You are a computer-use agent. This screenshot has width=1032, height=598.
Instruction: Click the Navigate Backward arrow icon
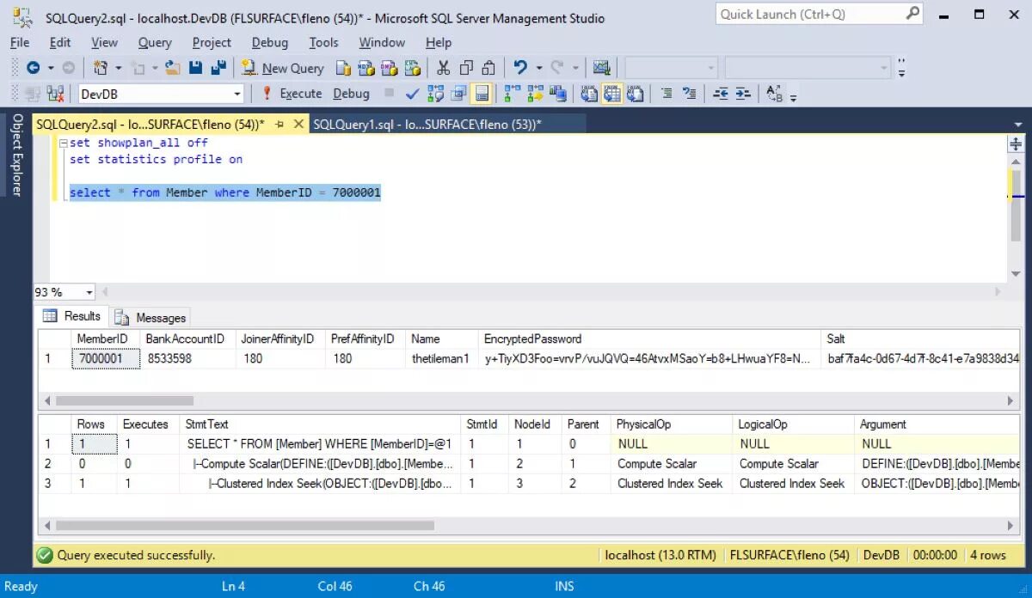click(33, 68)
